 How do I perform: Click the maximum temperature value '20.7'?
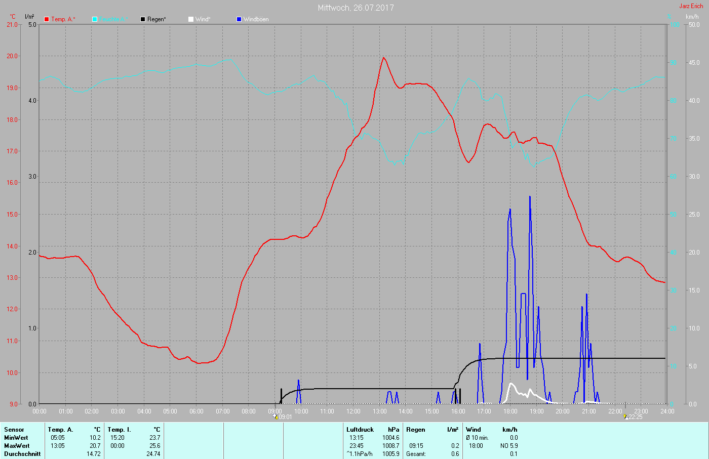[x=95, y=446]
